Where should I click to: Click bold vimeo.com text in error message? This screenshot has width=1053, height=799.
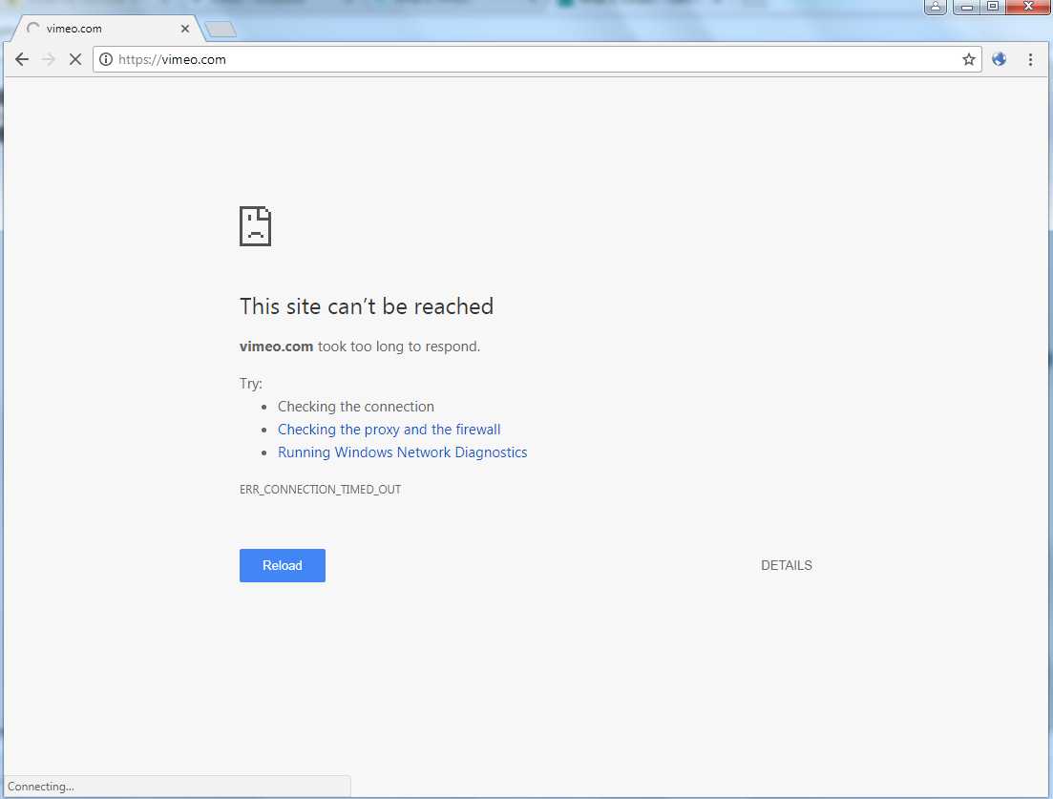click(x=277, y=347)
